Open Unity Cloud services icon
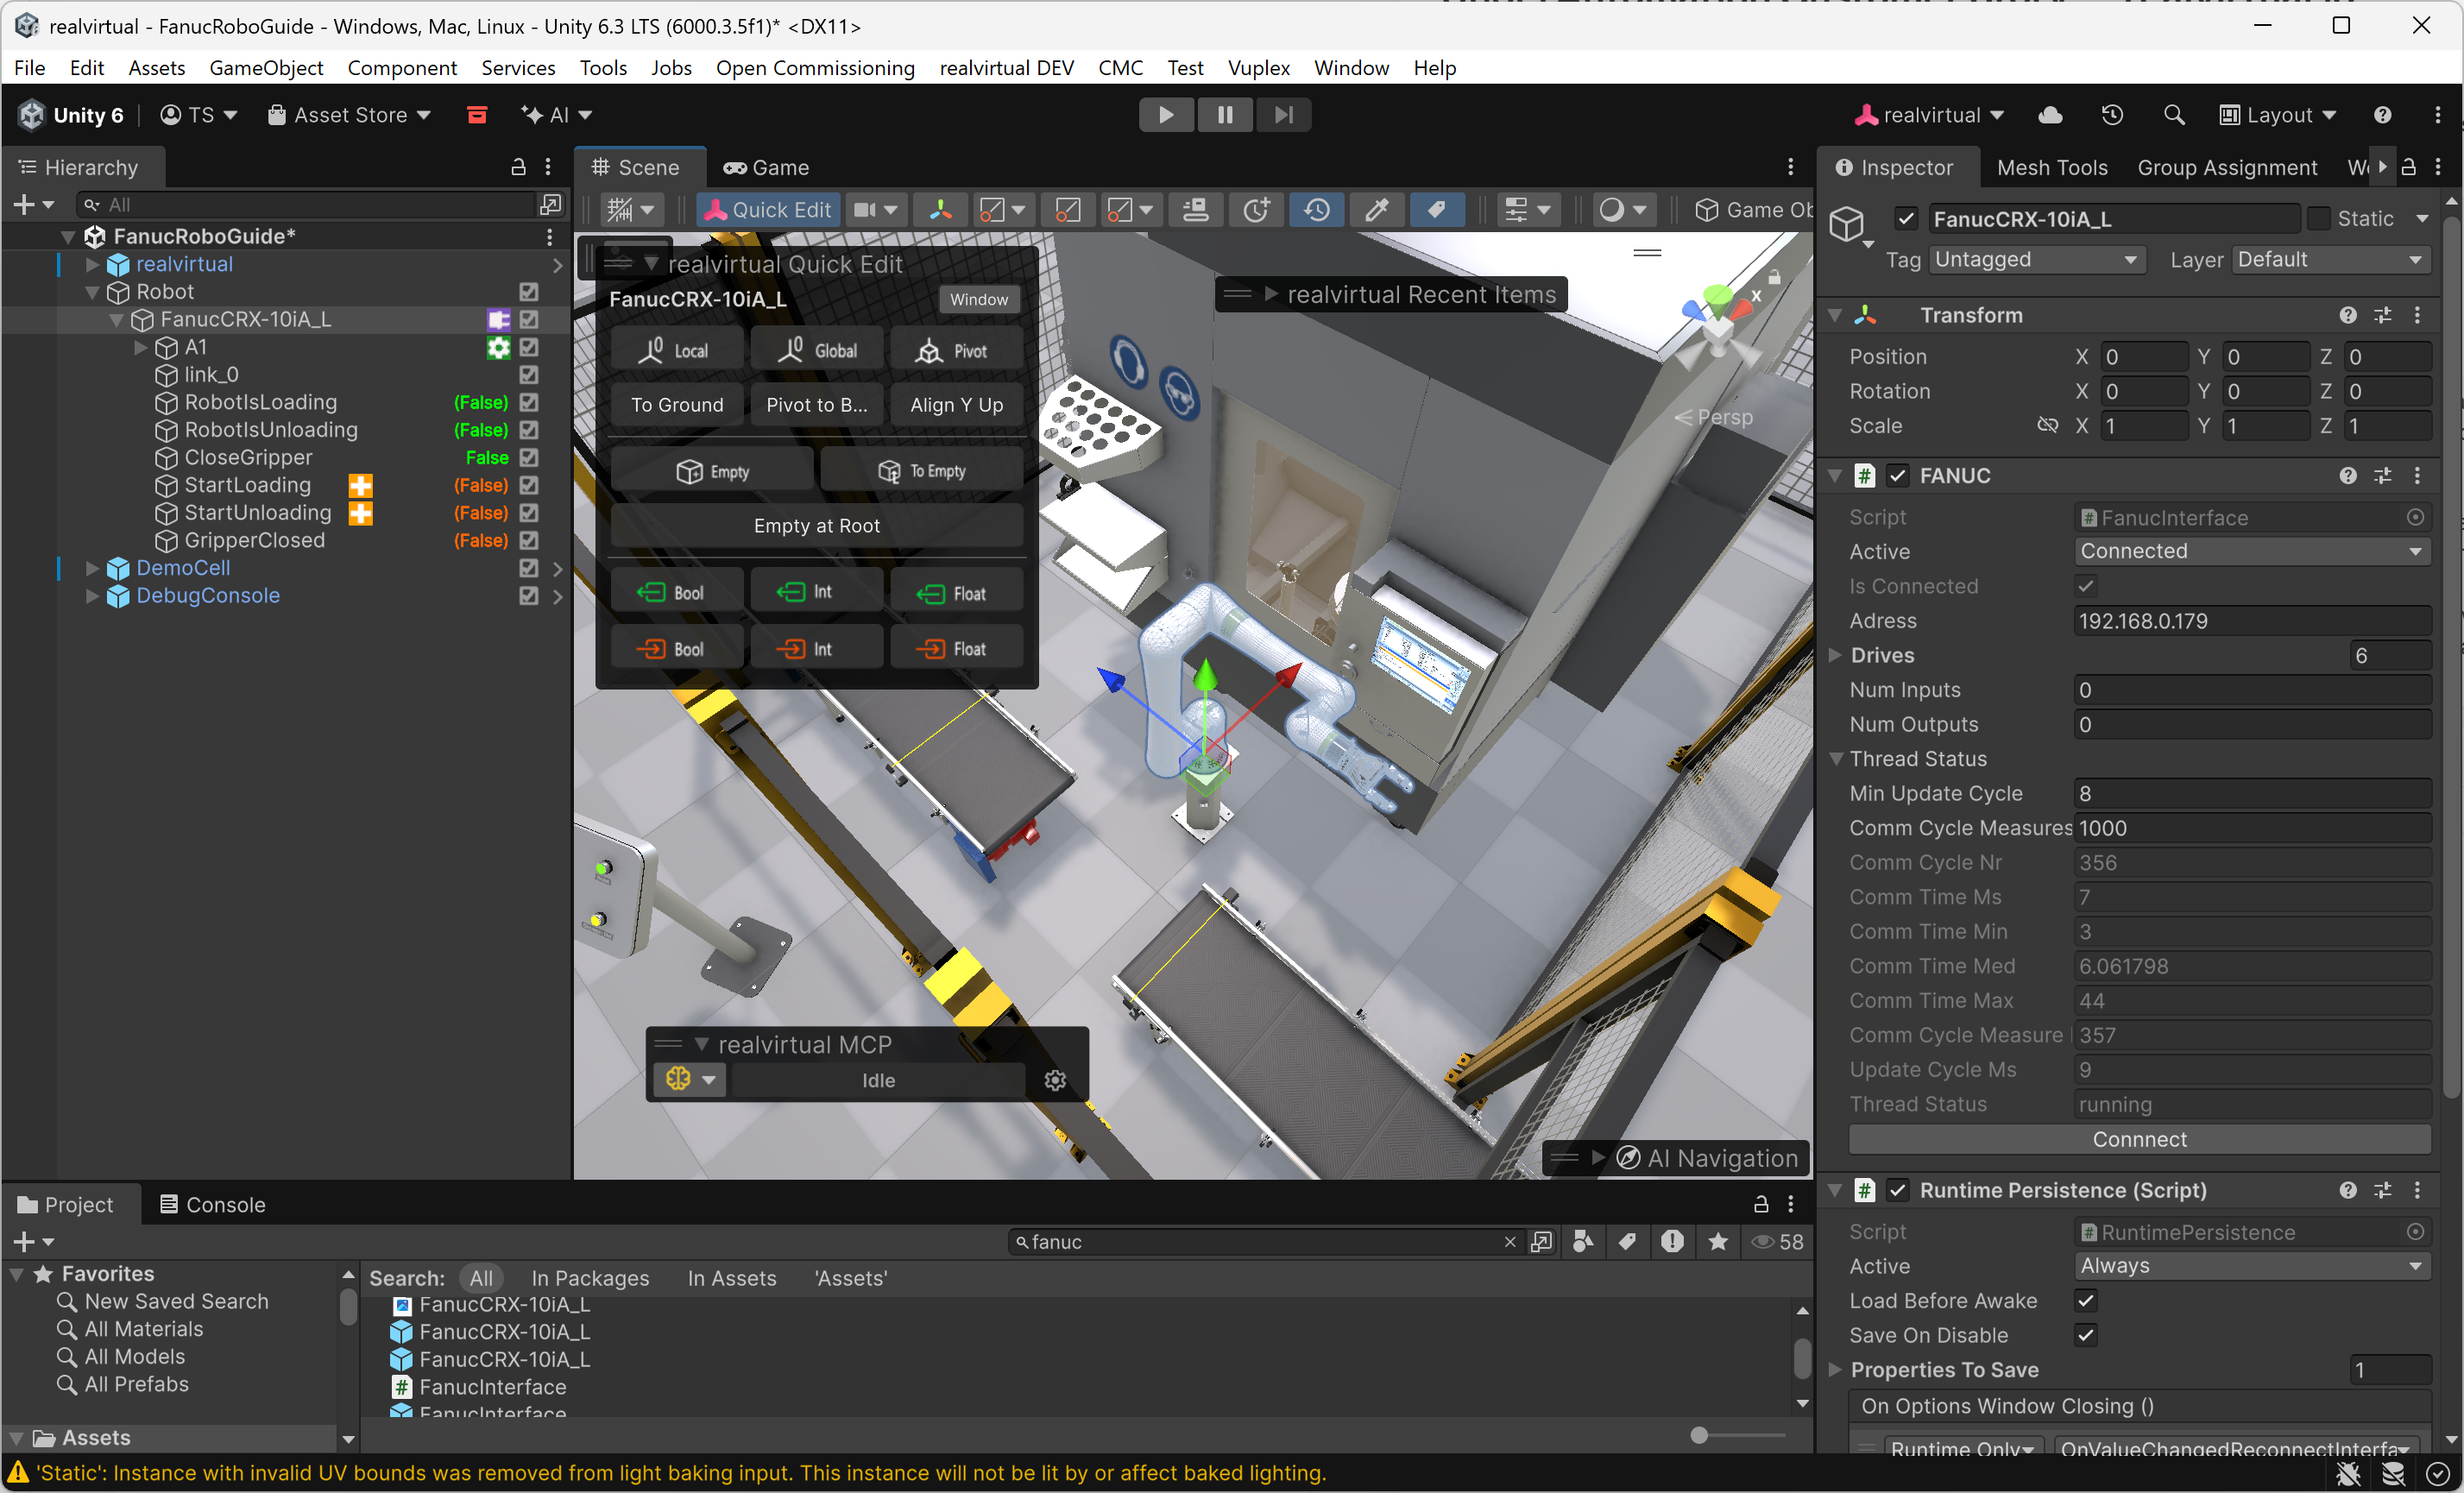 tap(2050, 115)
